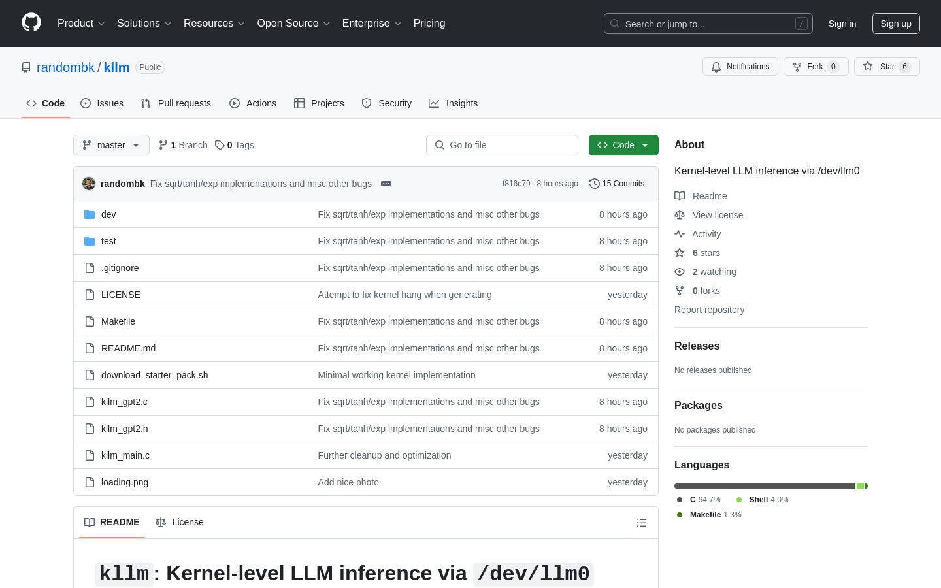Image resolution: width=941 pixels, height=588 pixels.
Task: Click the Search or jump to field
Action: 708,24
